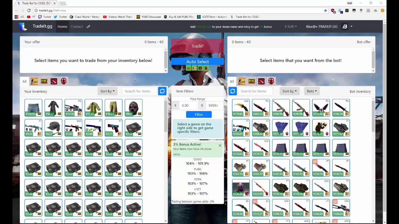Pick the bot gloves priced €188.84

pos(261,128)
